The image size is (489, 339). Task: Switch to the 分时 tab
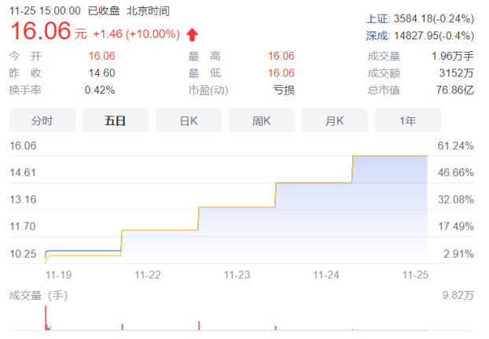pos(42,120)
